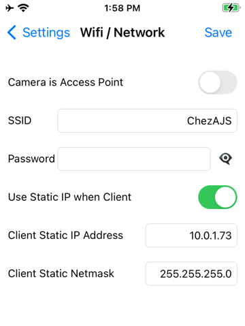This screenshot has height=326, width=245.
Task: Tap the Use Static IP when Client label
Action: click(69, 197)
